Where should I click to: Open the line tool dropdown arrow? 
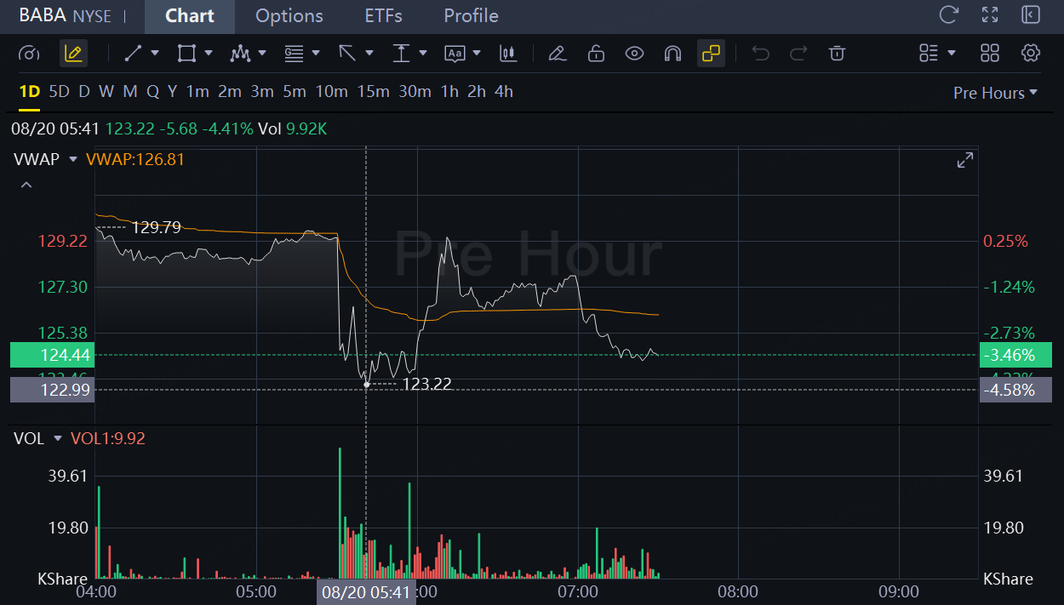[x=155, y=54]
